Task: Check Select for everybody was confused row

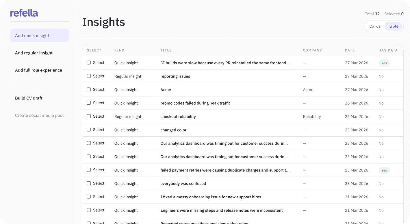Action: [89, 183]
